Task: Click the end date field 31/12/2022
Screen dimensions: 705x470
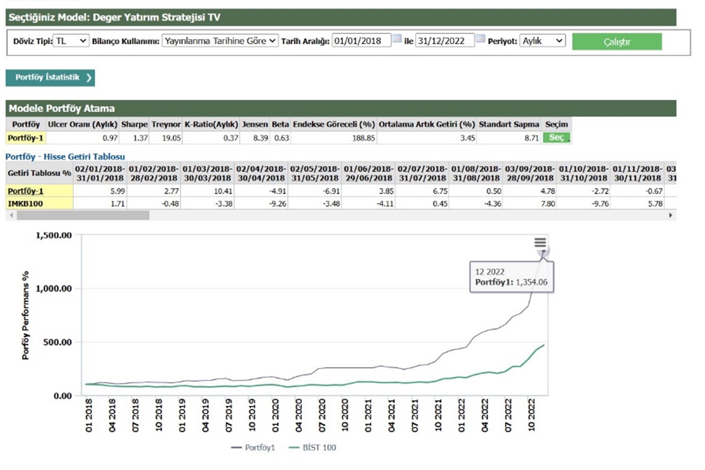Action: [445, 41]
